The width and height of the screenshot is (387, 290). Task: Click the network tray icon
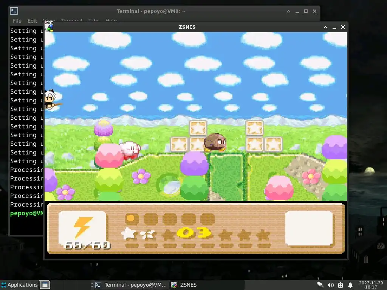click(320, 285)
